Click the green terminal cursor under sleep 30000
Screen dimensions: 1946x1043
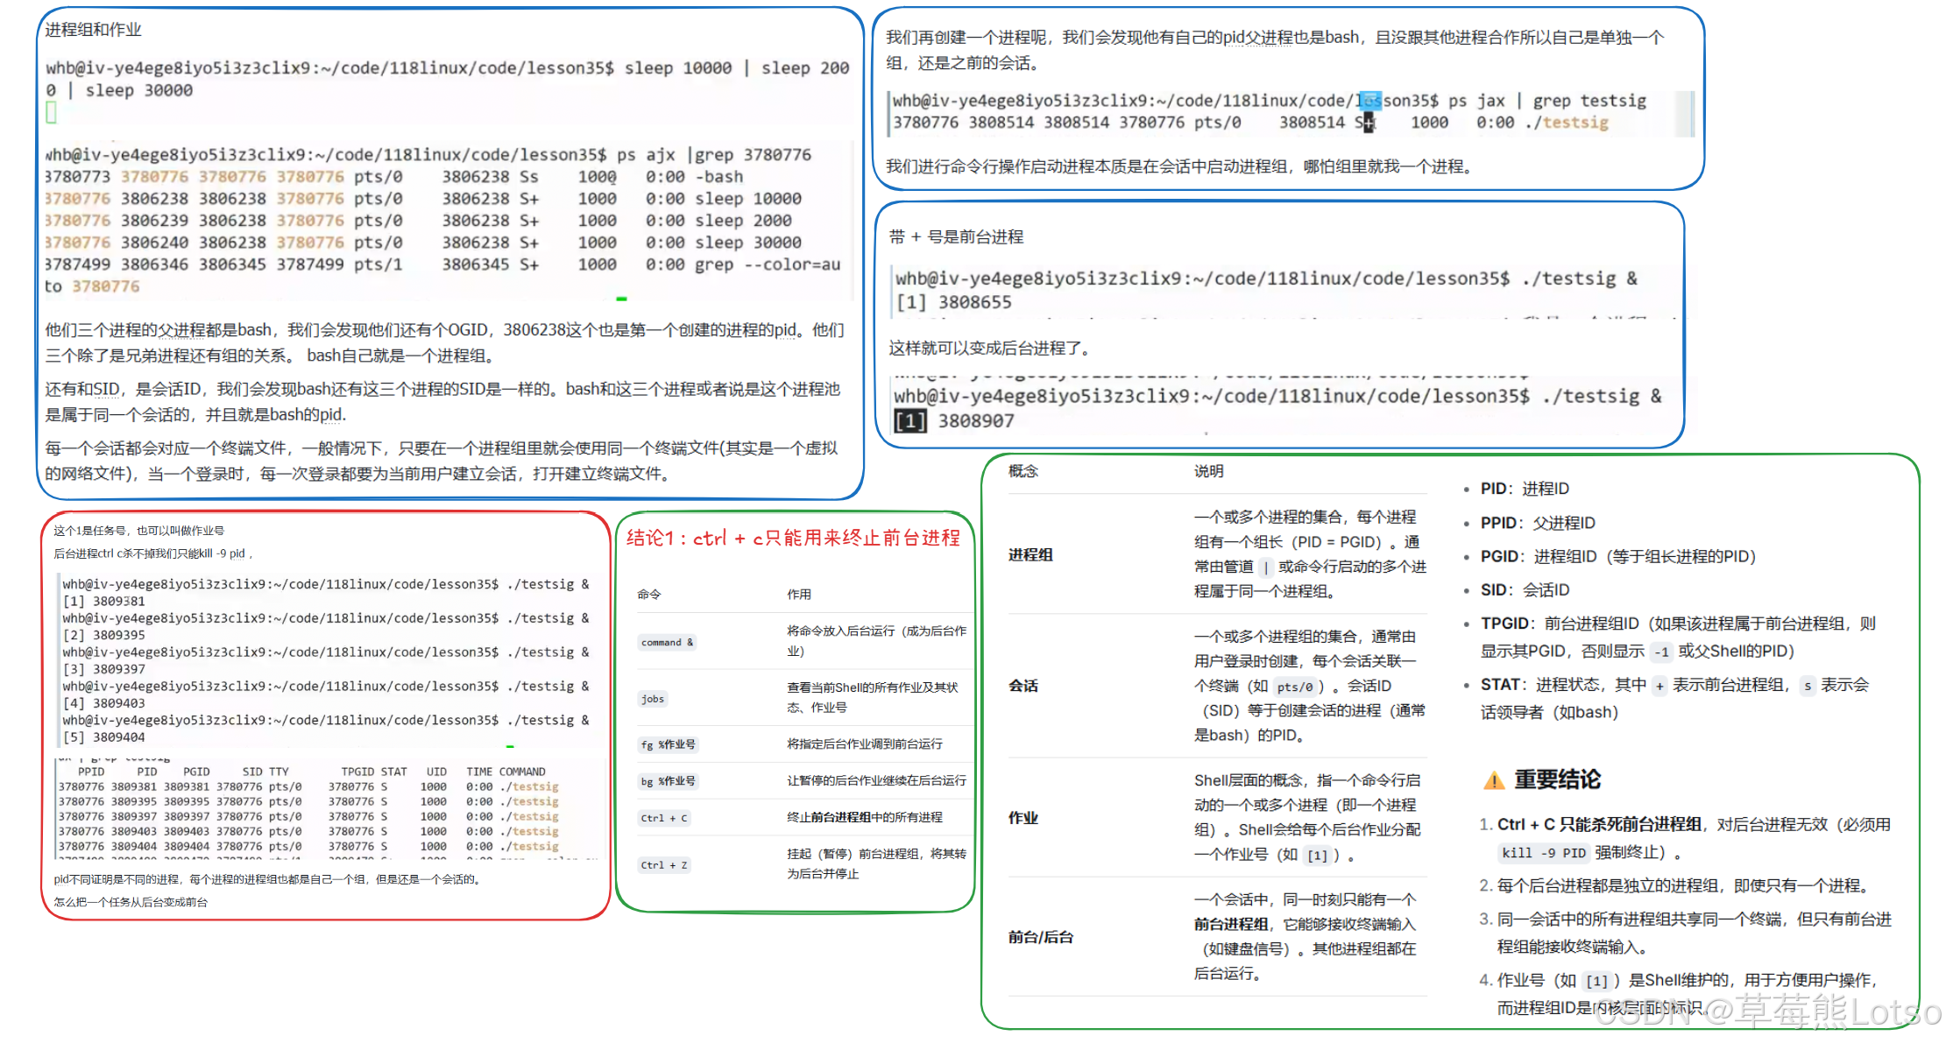coord(51,112)
